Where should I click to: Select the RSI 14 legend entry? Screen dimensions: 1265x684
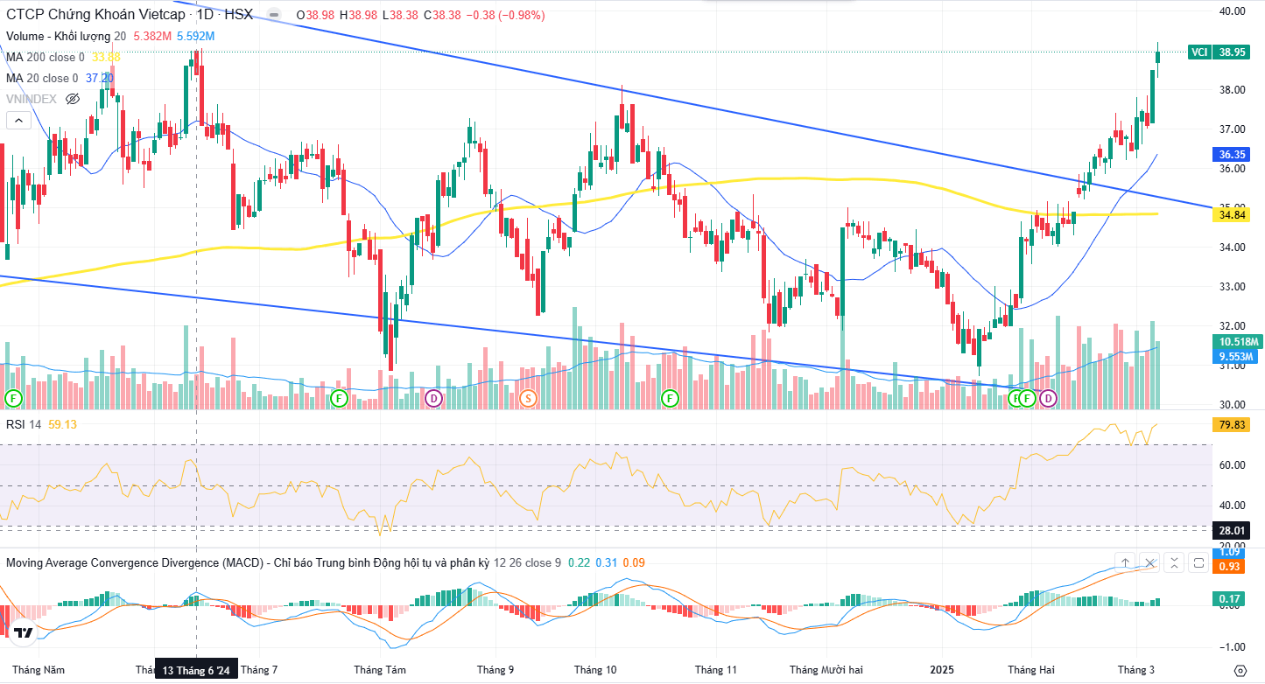pyautogui.click(x=24, y=424)
